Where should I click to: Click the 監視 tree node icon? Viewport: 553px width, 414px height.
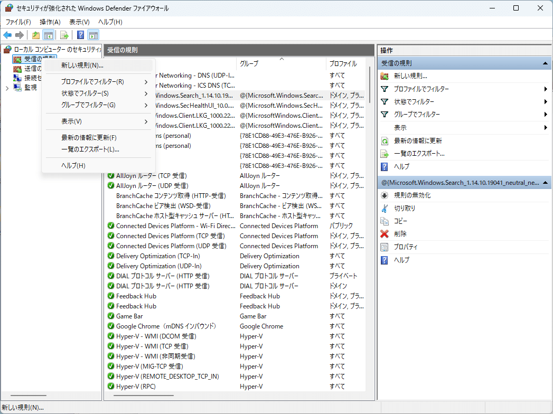[17, 87]
